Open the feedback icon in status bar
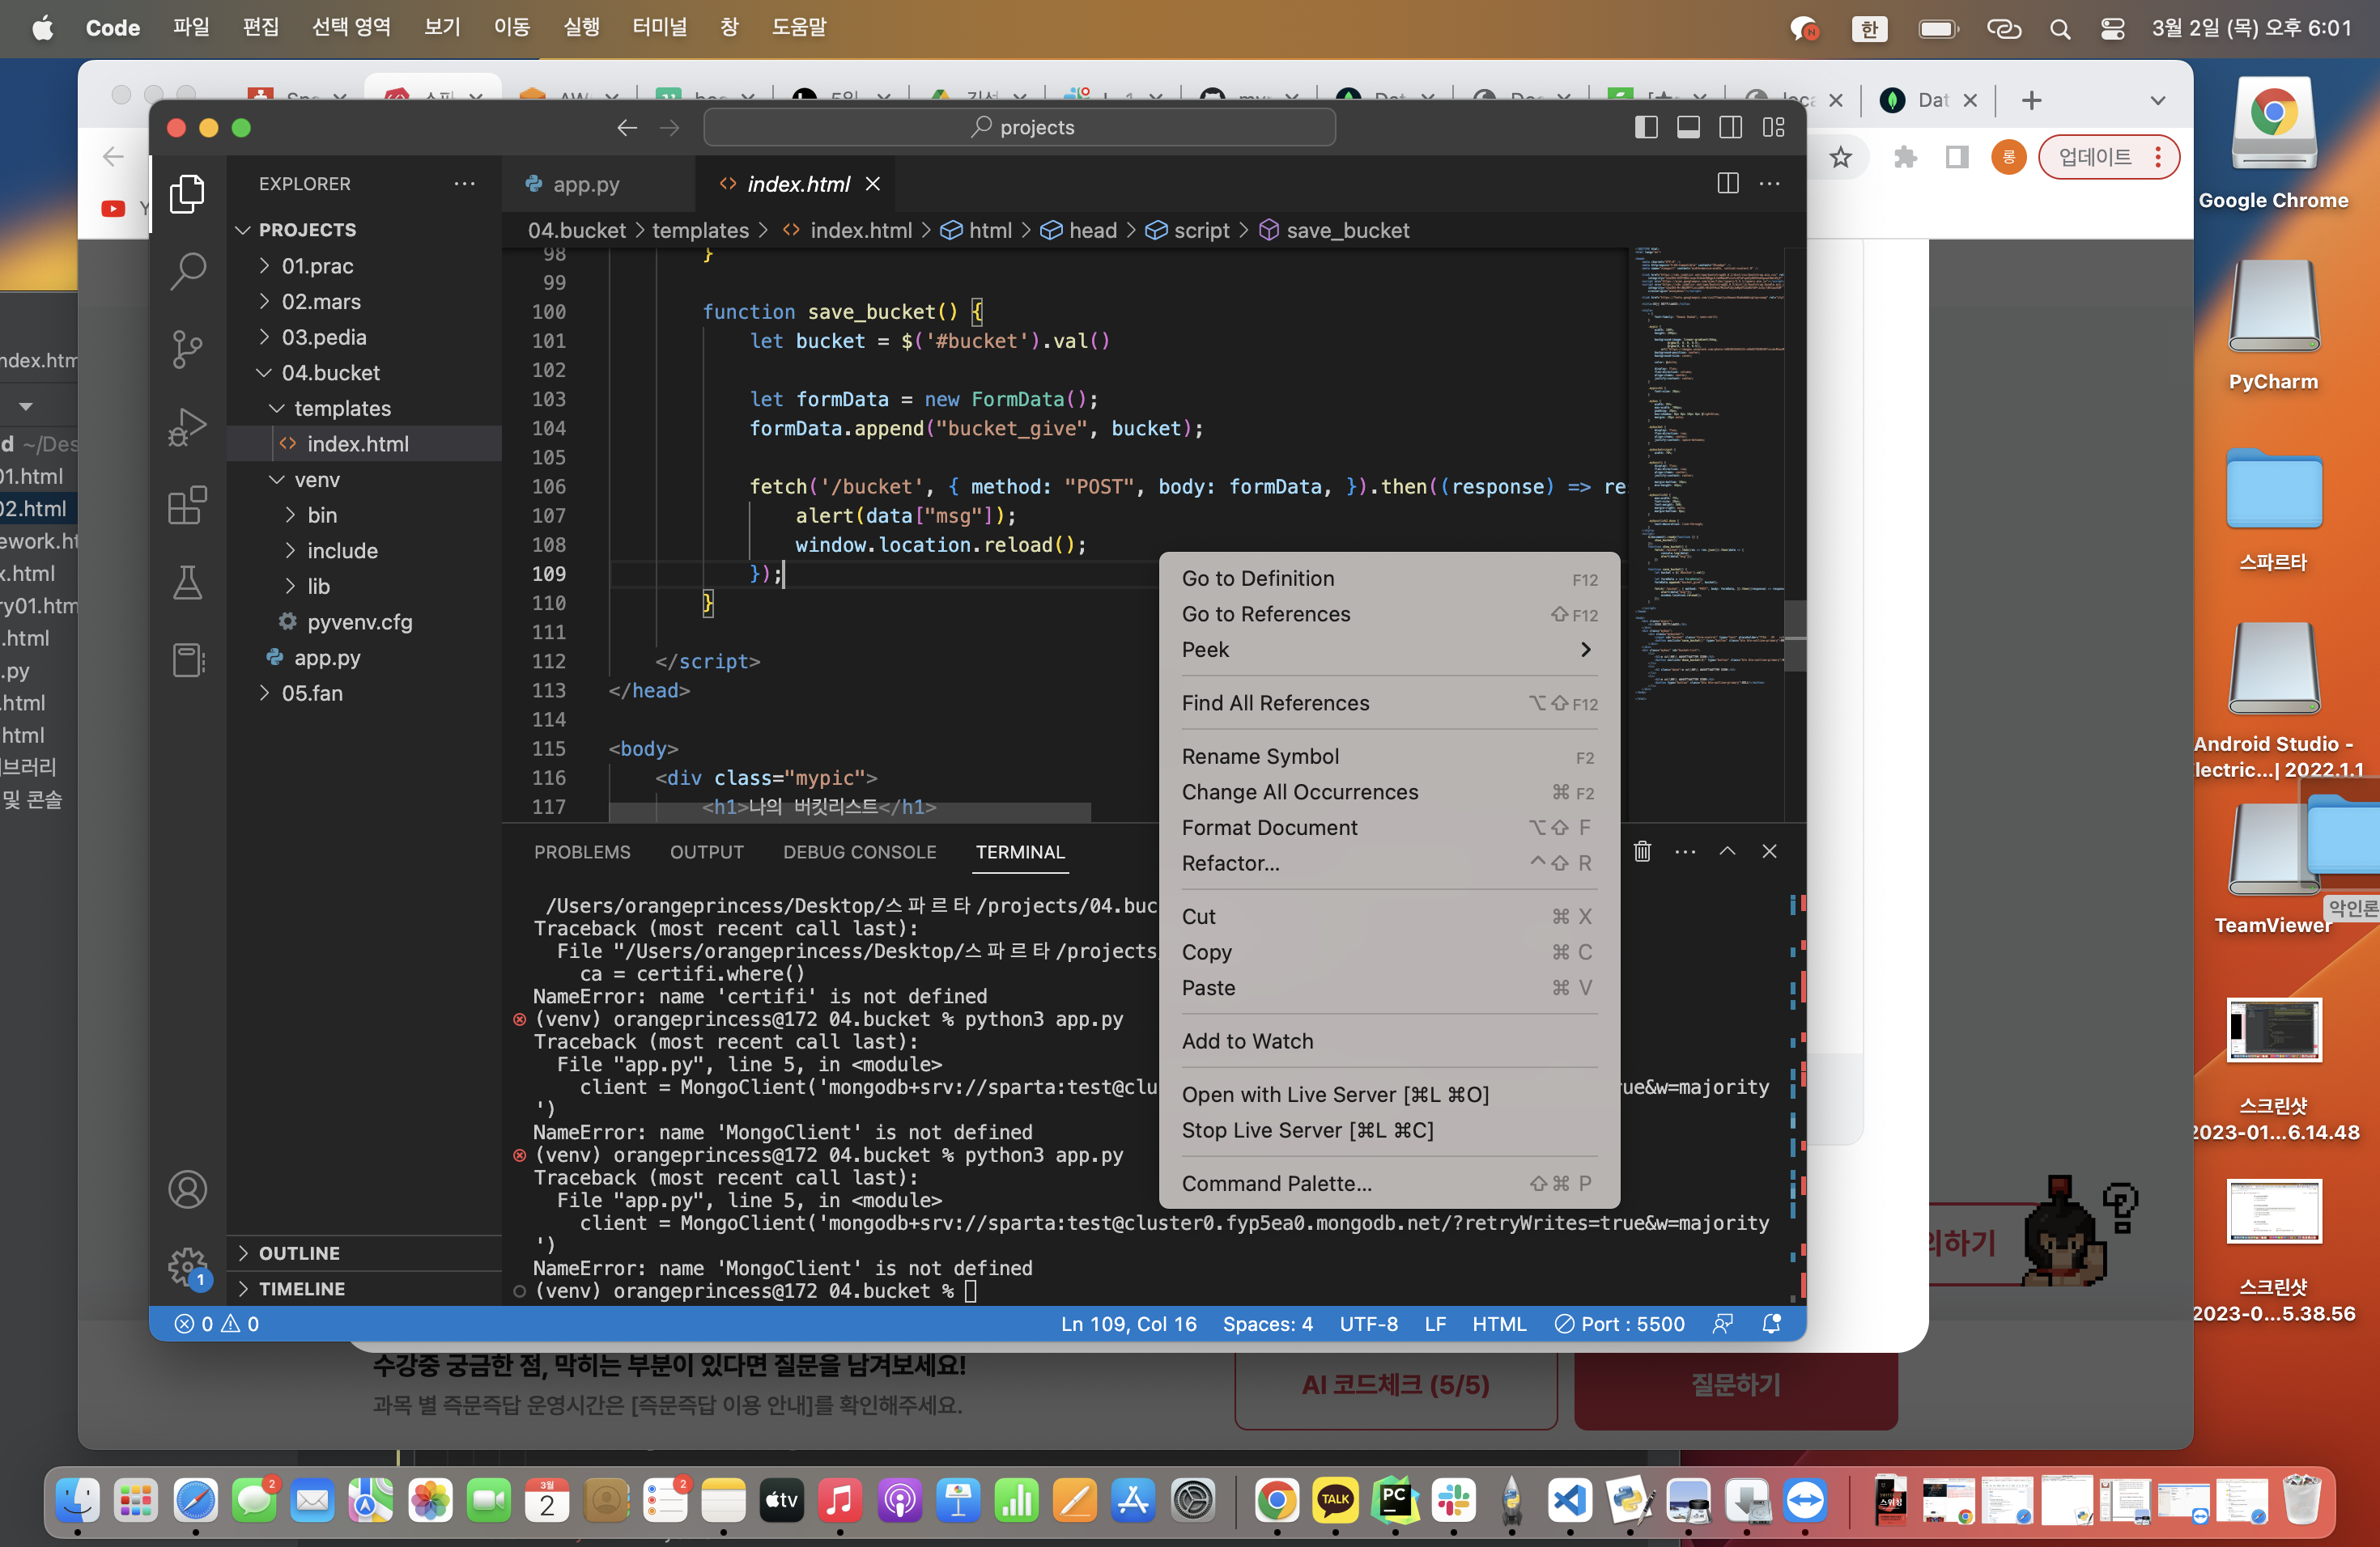The height and width of the screenshot is (1547, 2380). [1722, 1323]
